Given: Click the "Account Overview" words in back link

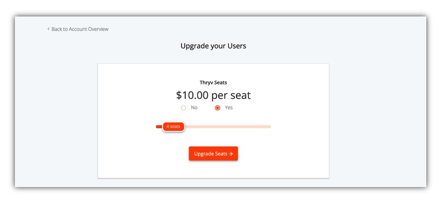Looking at the screenshot, I should coord(89,29).
